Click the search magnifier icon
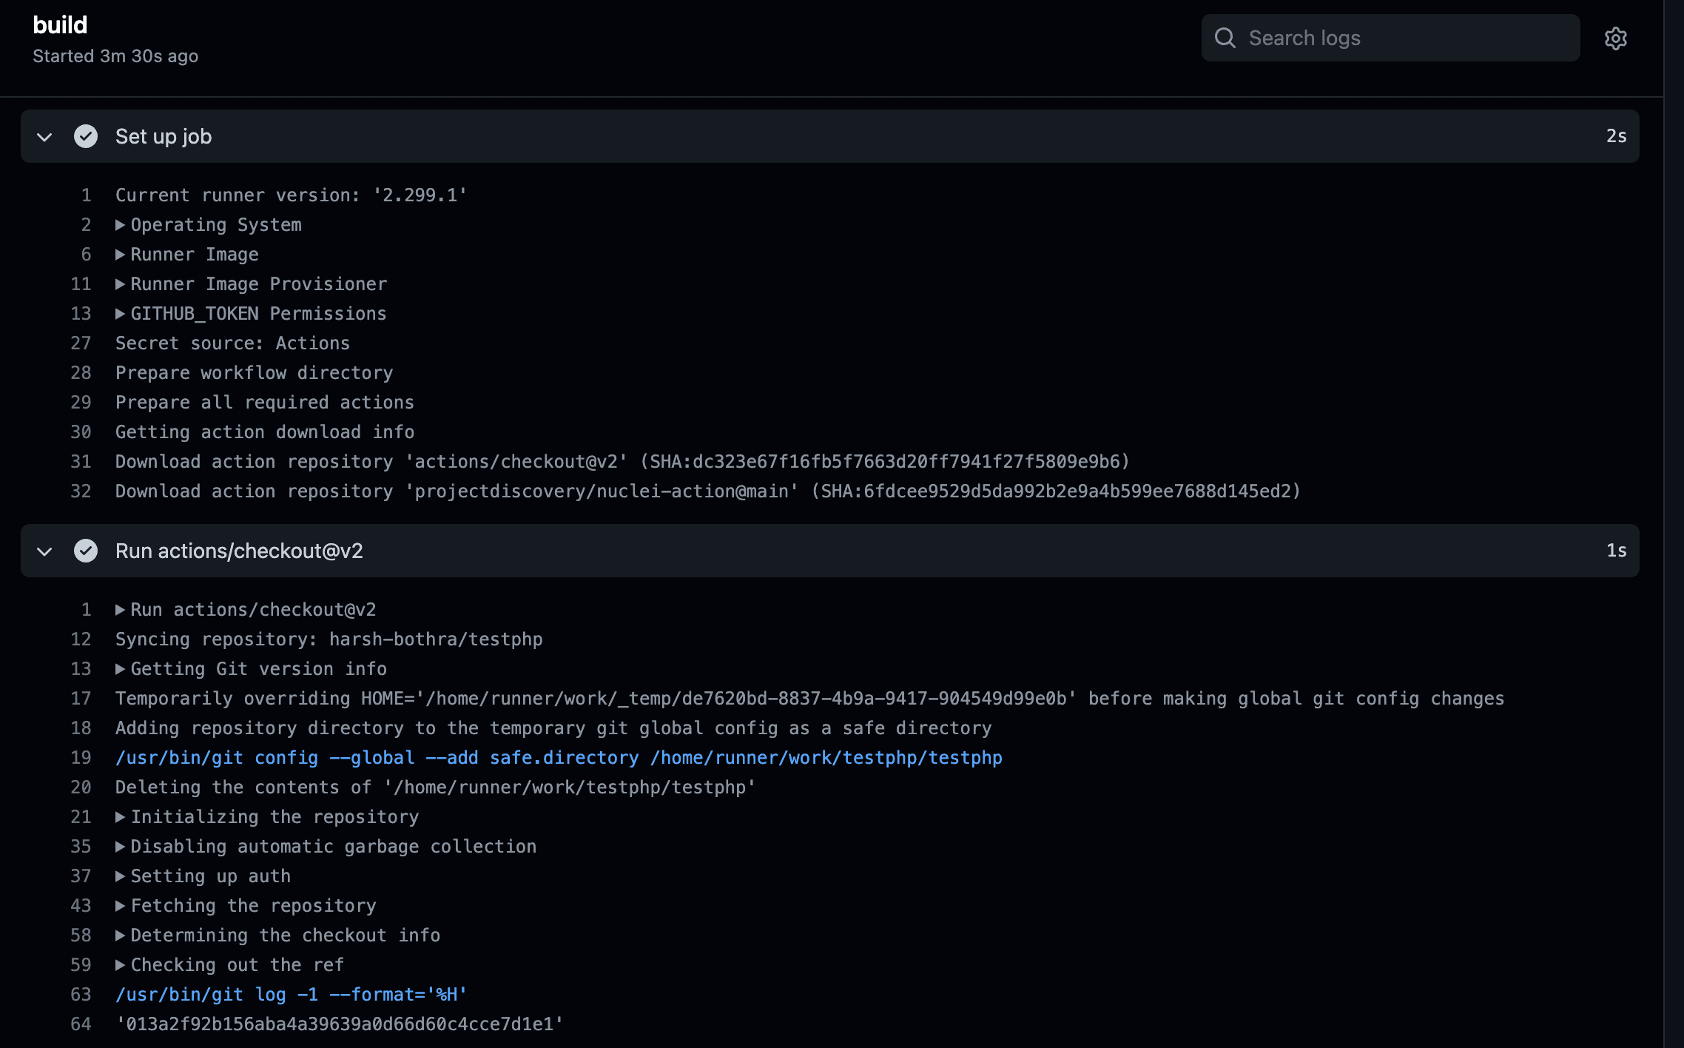 tap(1225, 38)
